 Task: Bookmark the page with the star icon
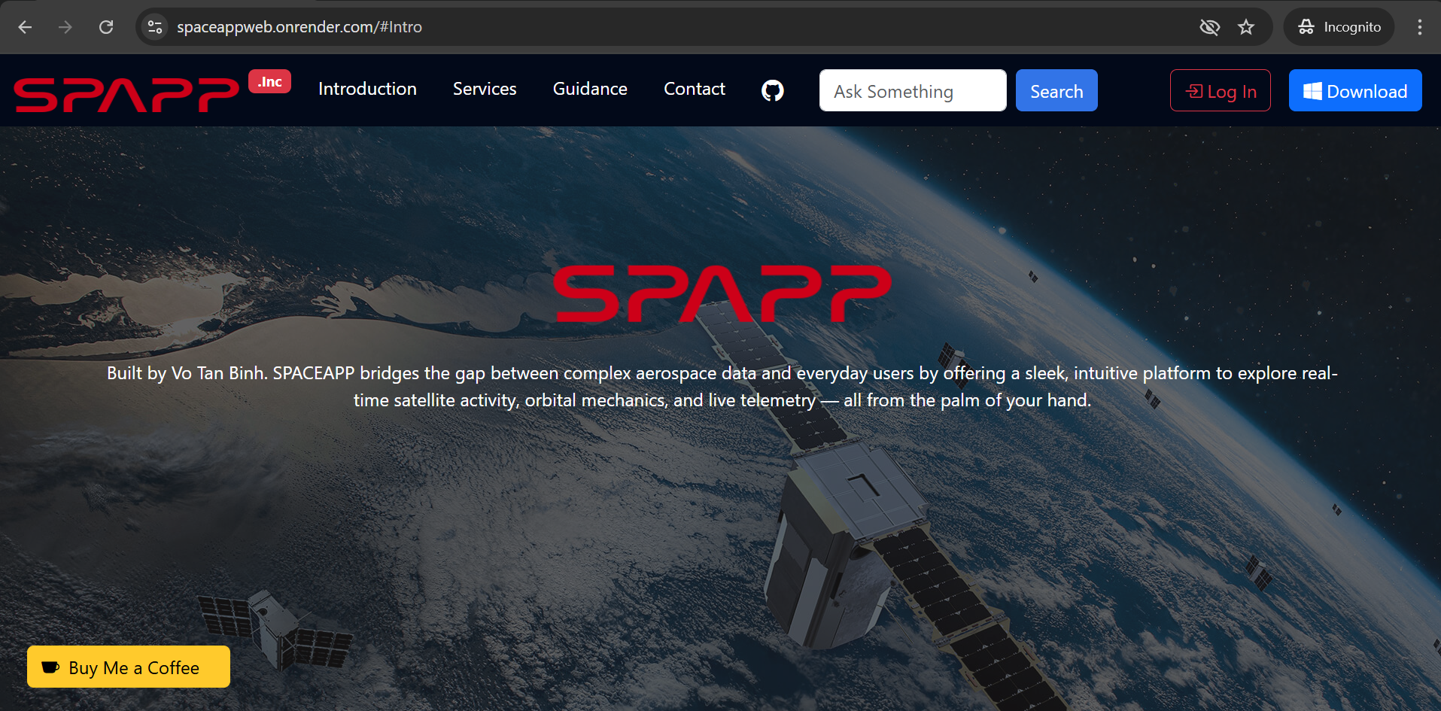(x=1245, y=26)
